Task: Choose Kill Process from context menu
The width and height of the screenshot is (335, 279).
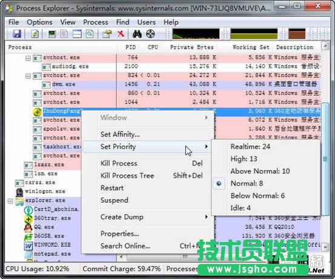Action: click(148, 163)
